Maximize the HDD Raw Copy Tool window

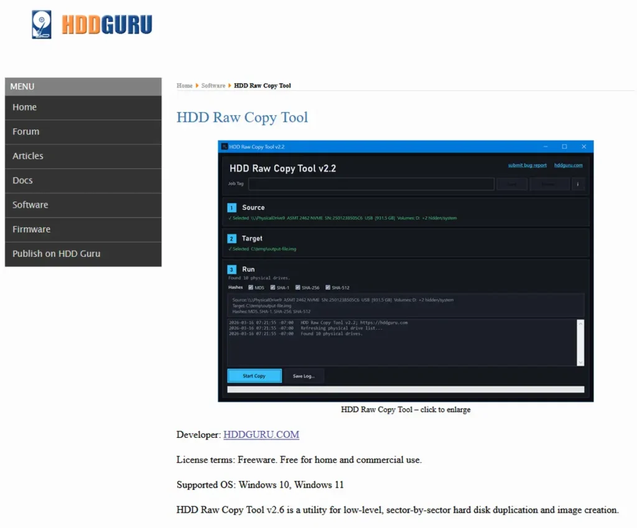564,147
